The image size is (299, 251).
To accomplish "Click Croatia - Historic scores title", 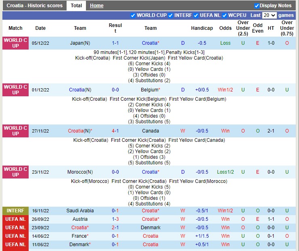I will (x=35, y=6).
